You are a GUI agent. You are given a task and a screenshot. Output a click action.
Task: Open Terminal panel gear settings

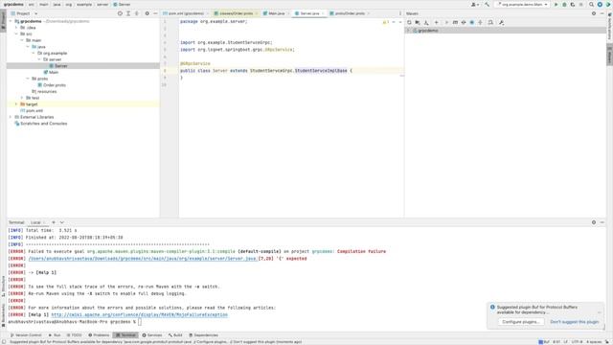pyautogui.click(x=594, y=222)
